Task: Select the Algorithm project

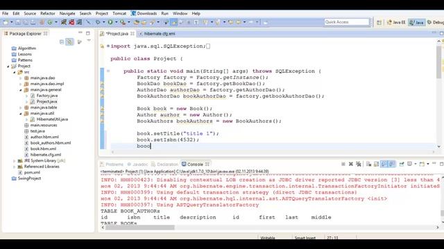Action: pos(26,48)
